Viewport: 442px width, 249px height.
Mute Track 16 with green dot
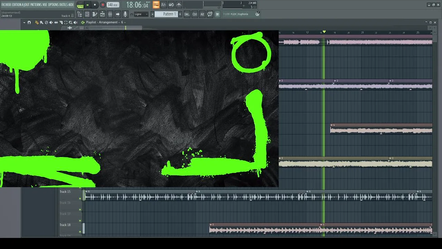(80, 210)
